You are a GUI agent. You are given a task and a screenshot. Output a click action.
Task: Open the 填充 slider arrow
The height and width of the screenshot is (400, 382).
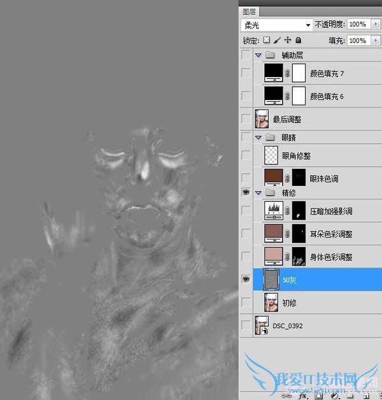pyautogui.click(x=376, y=40)
